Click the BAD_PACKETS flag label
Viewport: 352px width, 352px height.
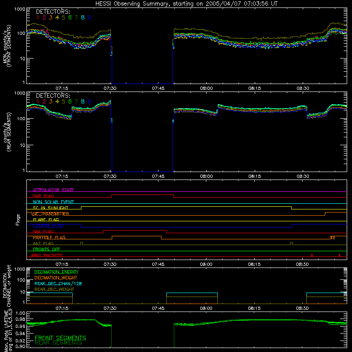point(47,255)
